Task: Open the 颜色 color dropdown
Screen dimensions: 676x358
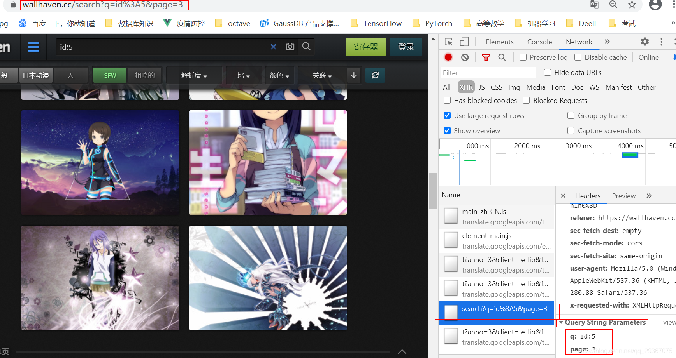Action: point(279,75)
